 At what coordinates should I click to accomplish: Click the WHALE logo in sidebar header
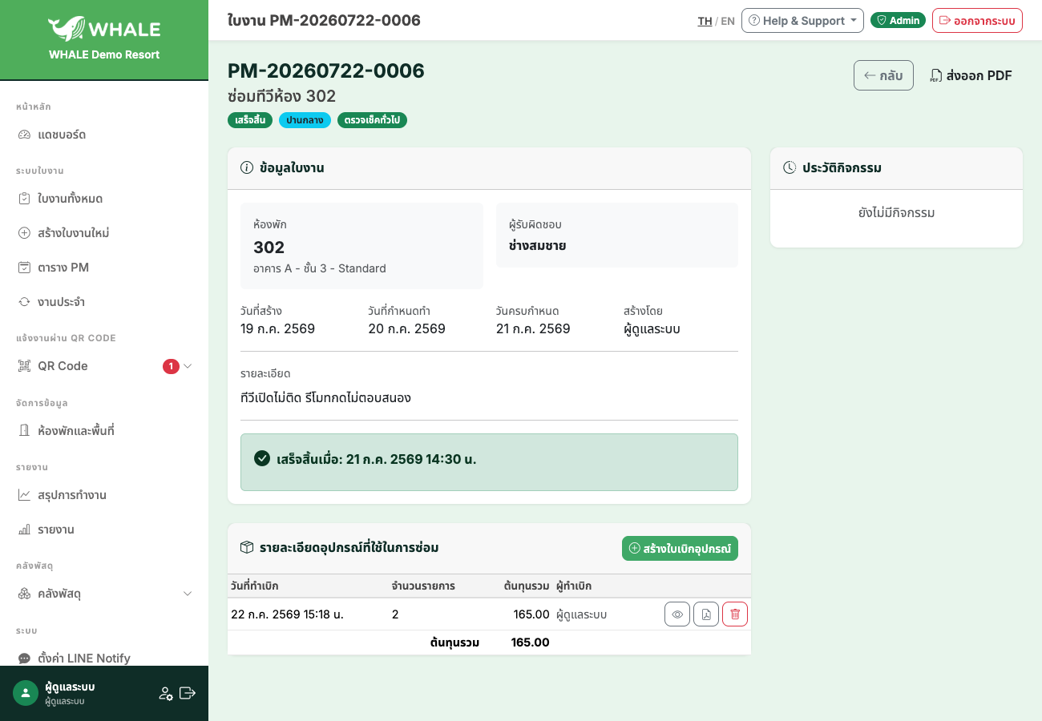(104, 29)
